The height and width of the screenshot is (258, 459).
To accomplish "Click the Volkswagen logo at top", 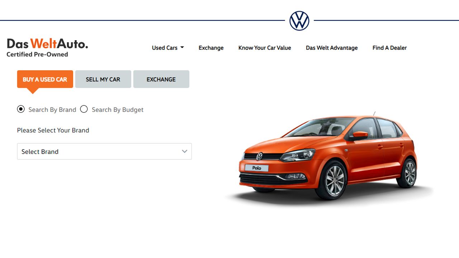I will (x=299, y=20).
